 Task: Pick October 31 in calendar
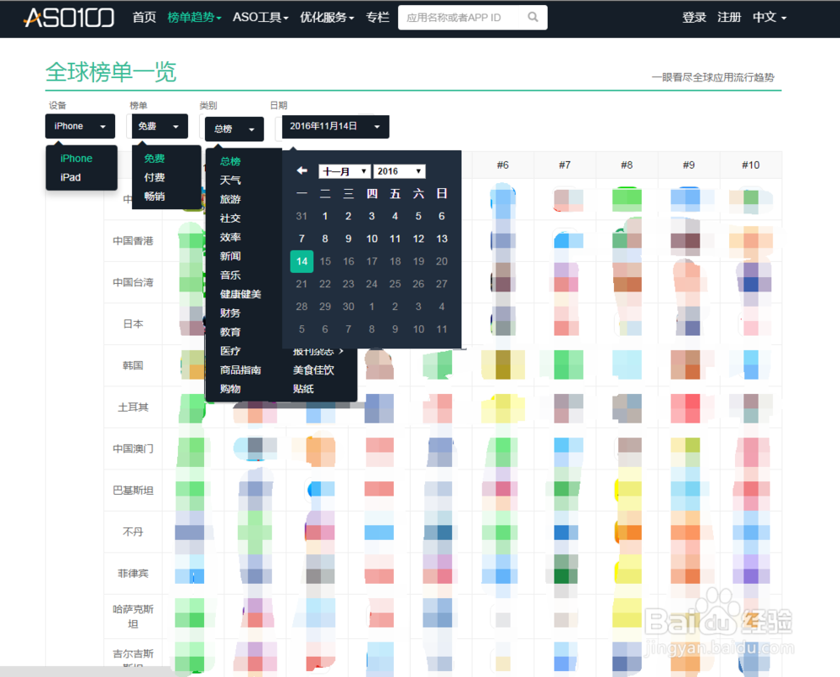302,217
